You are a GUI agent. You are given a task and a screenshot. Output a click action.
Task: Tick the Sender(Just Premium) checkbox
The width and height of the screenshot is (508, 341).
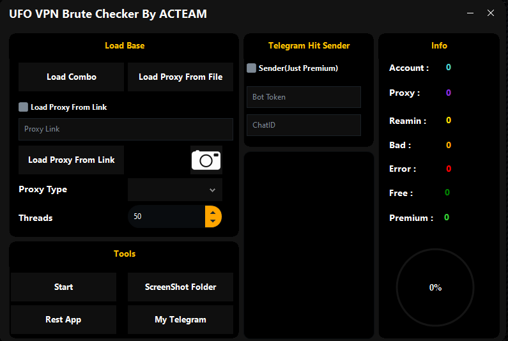click(x=251, y=68)
